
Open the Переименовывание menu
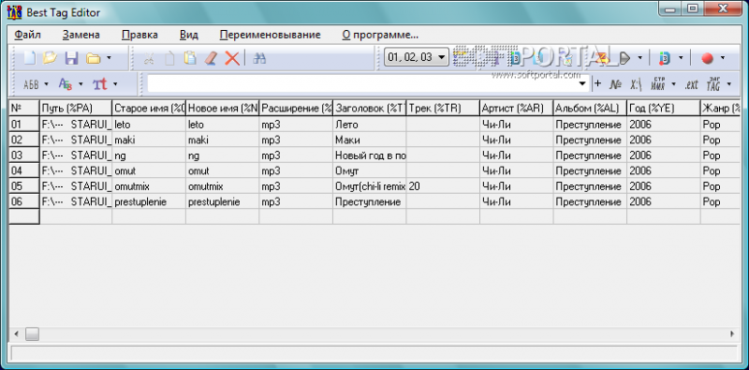(x=271, y=35)
